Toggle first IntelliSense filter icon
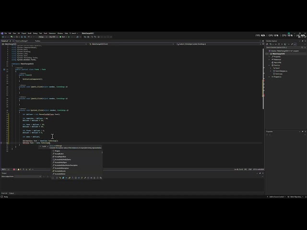 [53, 178]
